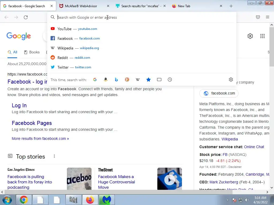Viewport: 274px width, 205px height.
Task: Open the volume icon in system tray
Action: point(247,200)
